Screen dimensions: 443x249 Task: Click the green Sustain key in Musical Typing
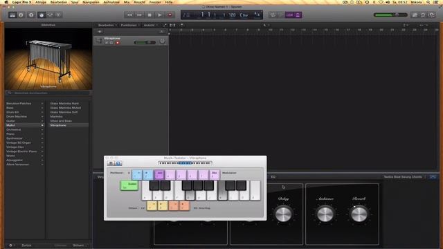click(x=129, y=185)
